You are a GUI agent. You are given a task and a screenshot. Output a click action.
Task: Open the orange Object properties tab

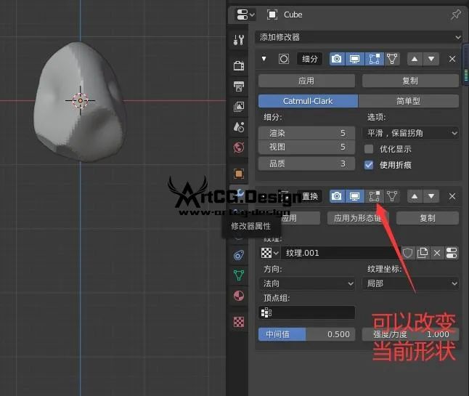click(x=239, y=174)
